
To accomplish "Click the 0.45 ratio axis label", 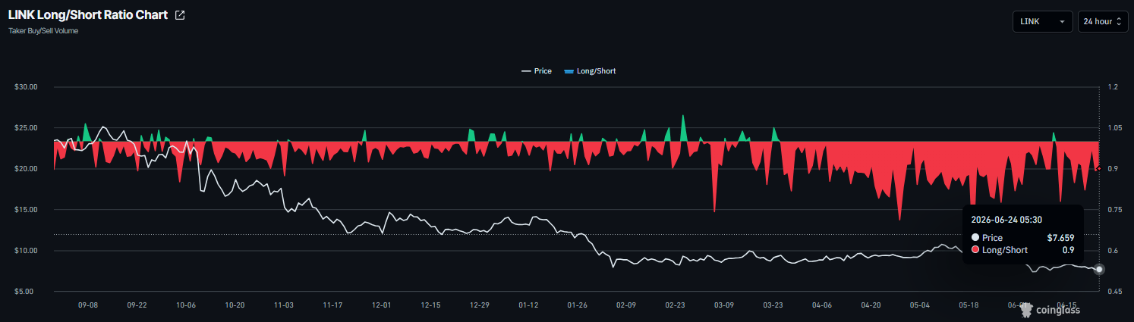I will (1115, 292).
